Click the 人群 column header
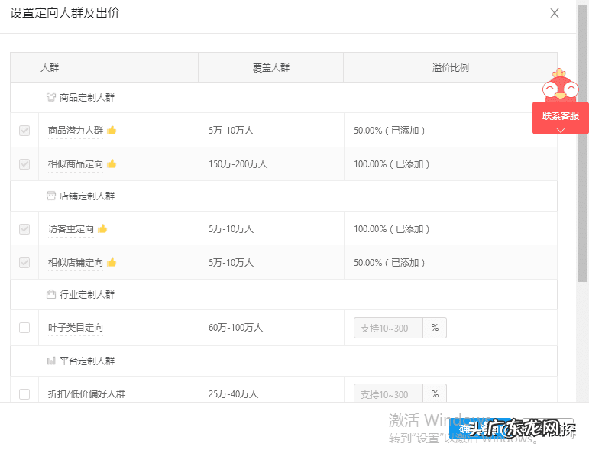589x450 pixels. pyautogui.click(x=50, y=67)
